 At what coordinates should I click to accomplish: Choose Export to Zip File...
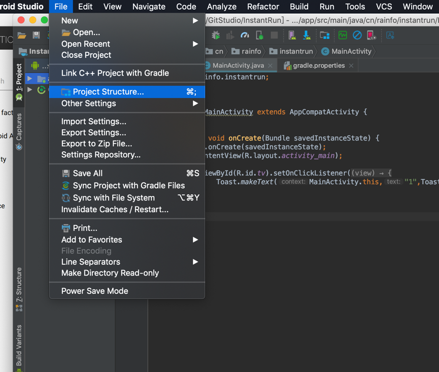127,144
